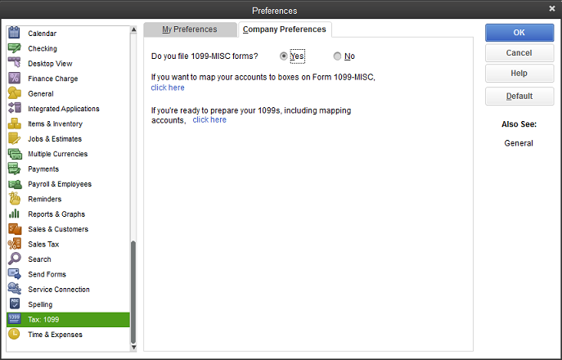
Task: Click the Integrated Applications icon
Action: click(15, 107)
